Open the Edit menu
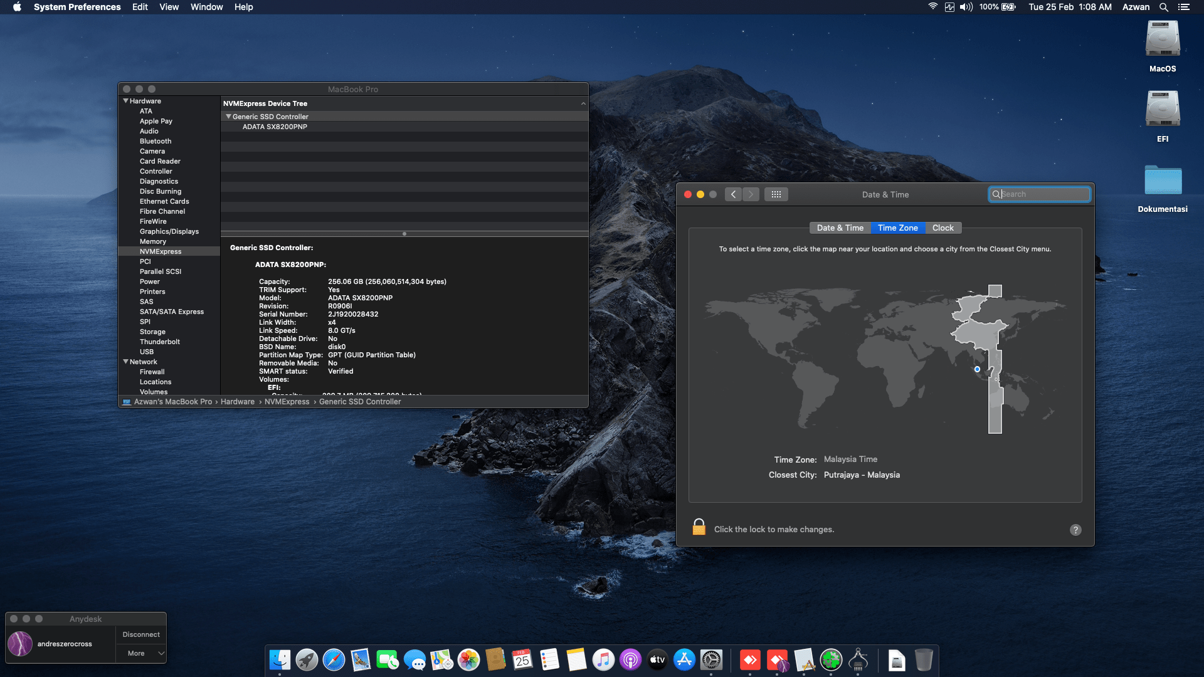This screenshot has height=677, width=1204. point(140,7)
